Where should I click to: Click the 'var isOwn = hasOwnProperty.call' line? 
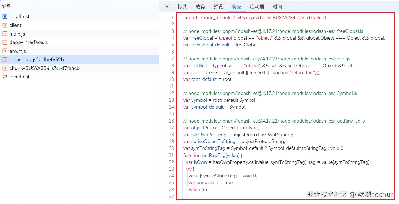pyautogui.click(x=278, y=162)
